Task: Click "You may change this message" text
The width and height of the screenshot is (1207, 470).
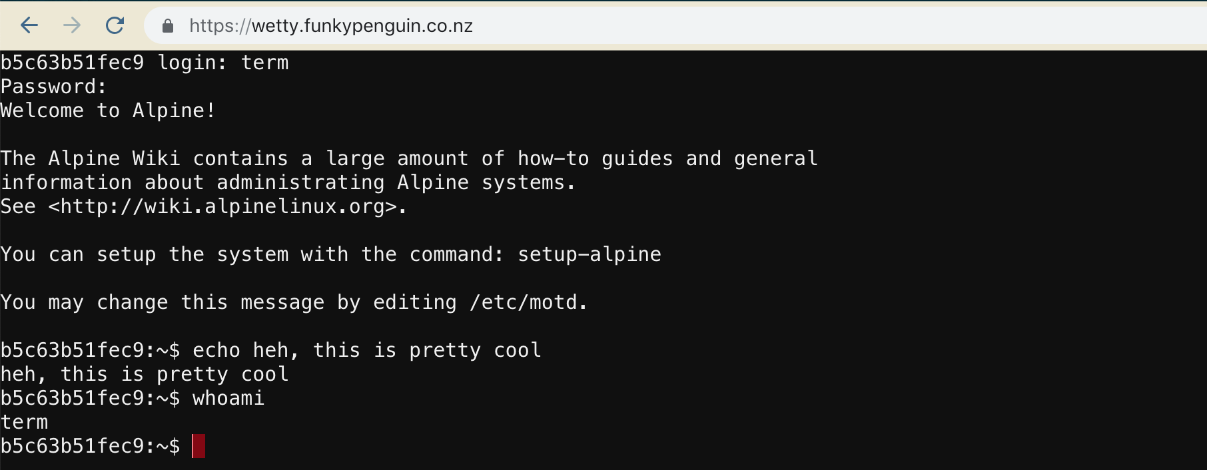Action: 163,302
